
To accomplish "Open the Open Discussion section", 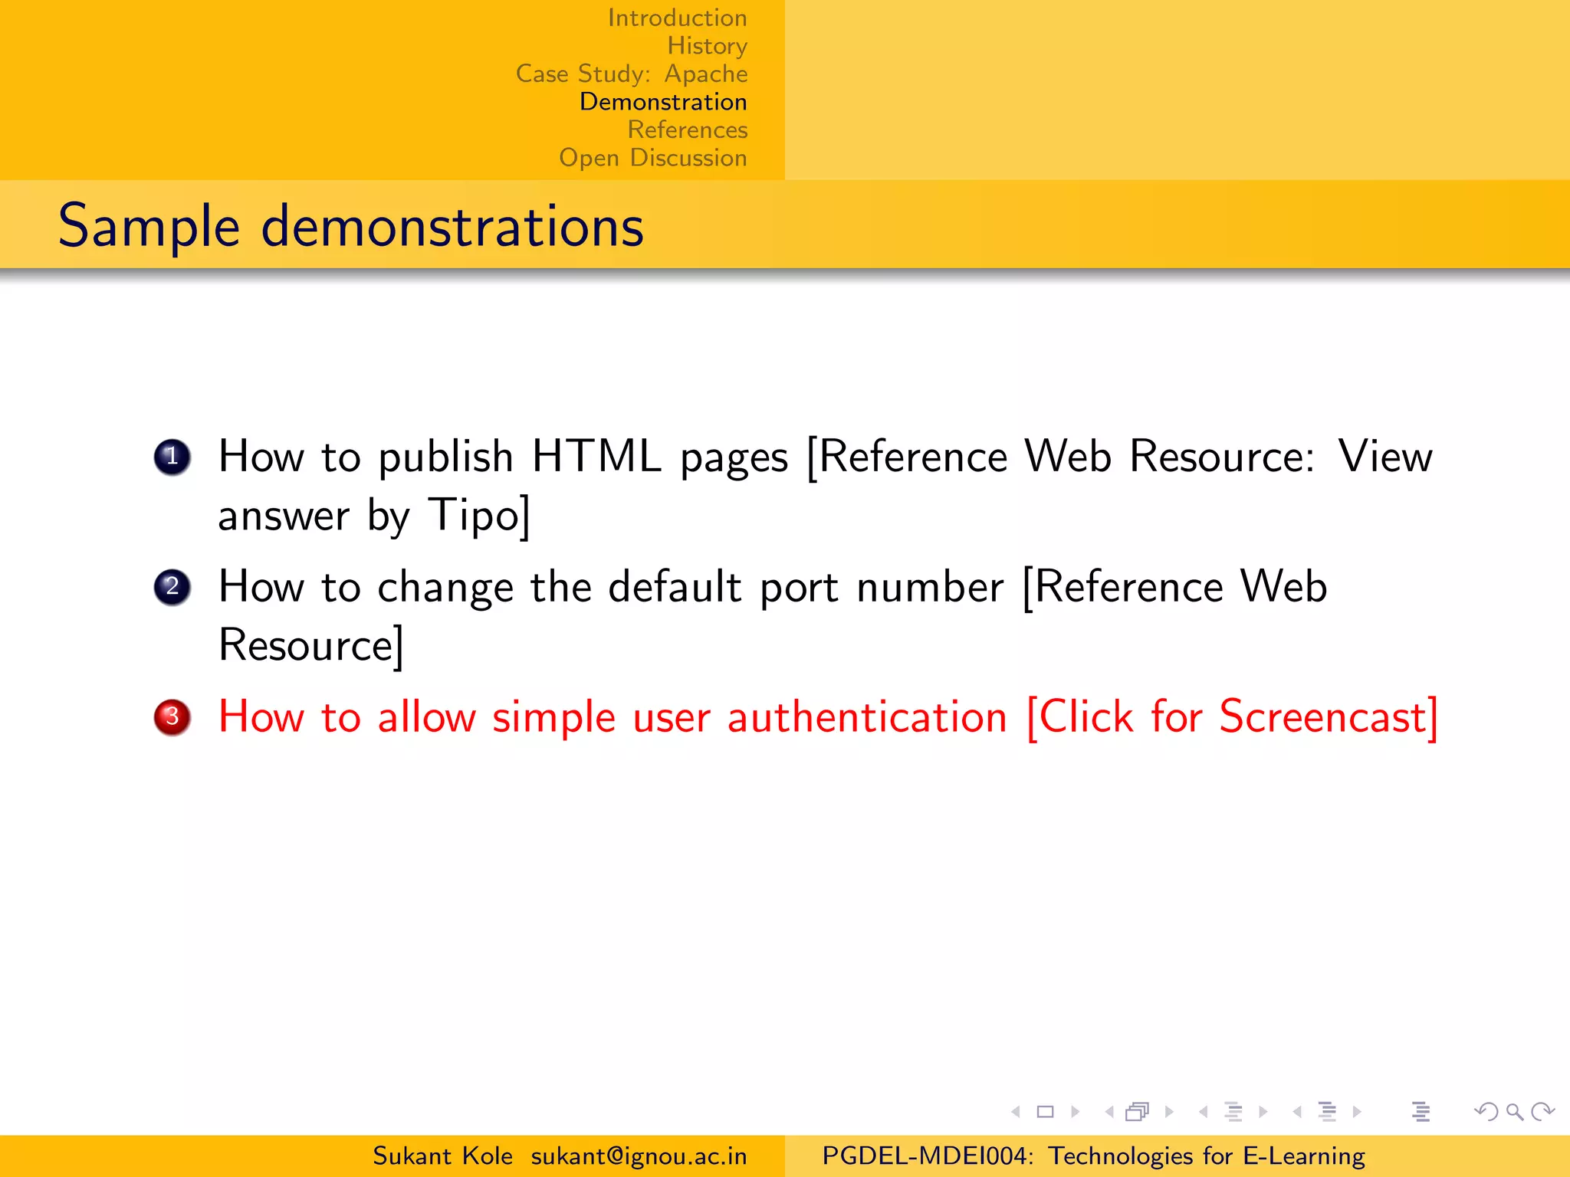I will point(652,158).
